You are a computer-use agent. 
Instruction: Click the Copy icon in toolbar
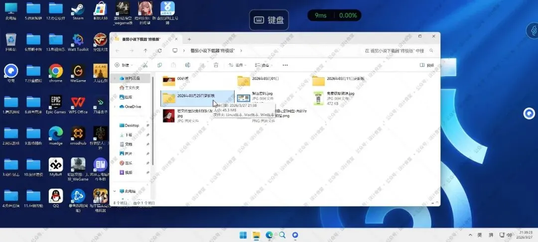[x=159, y=65]
